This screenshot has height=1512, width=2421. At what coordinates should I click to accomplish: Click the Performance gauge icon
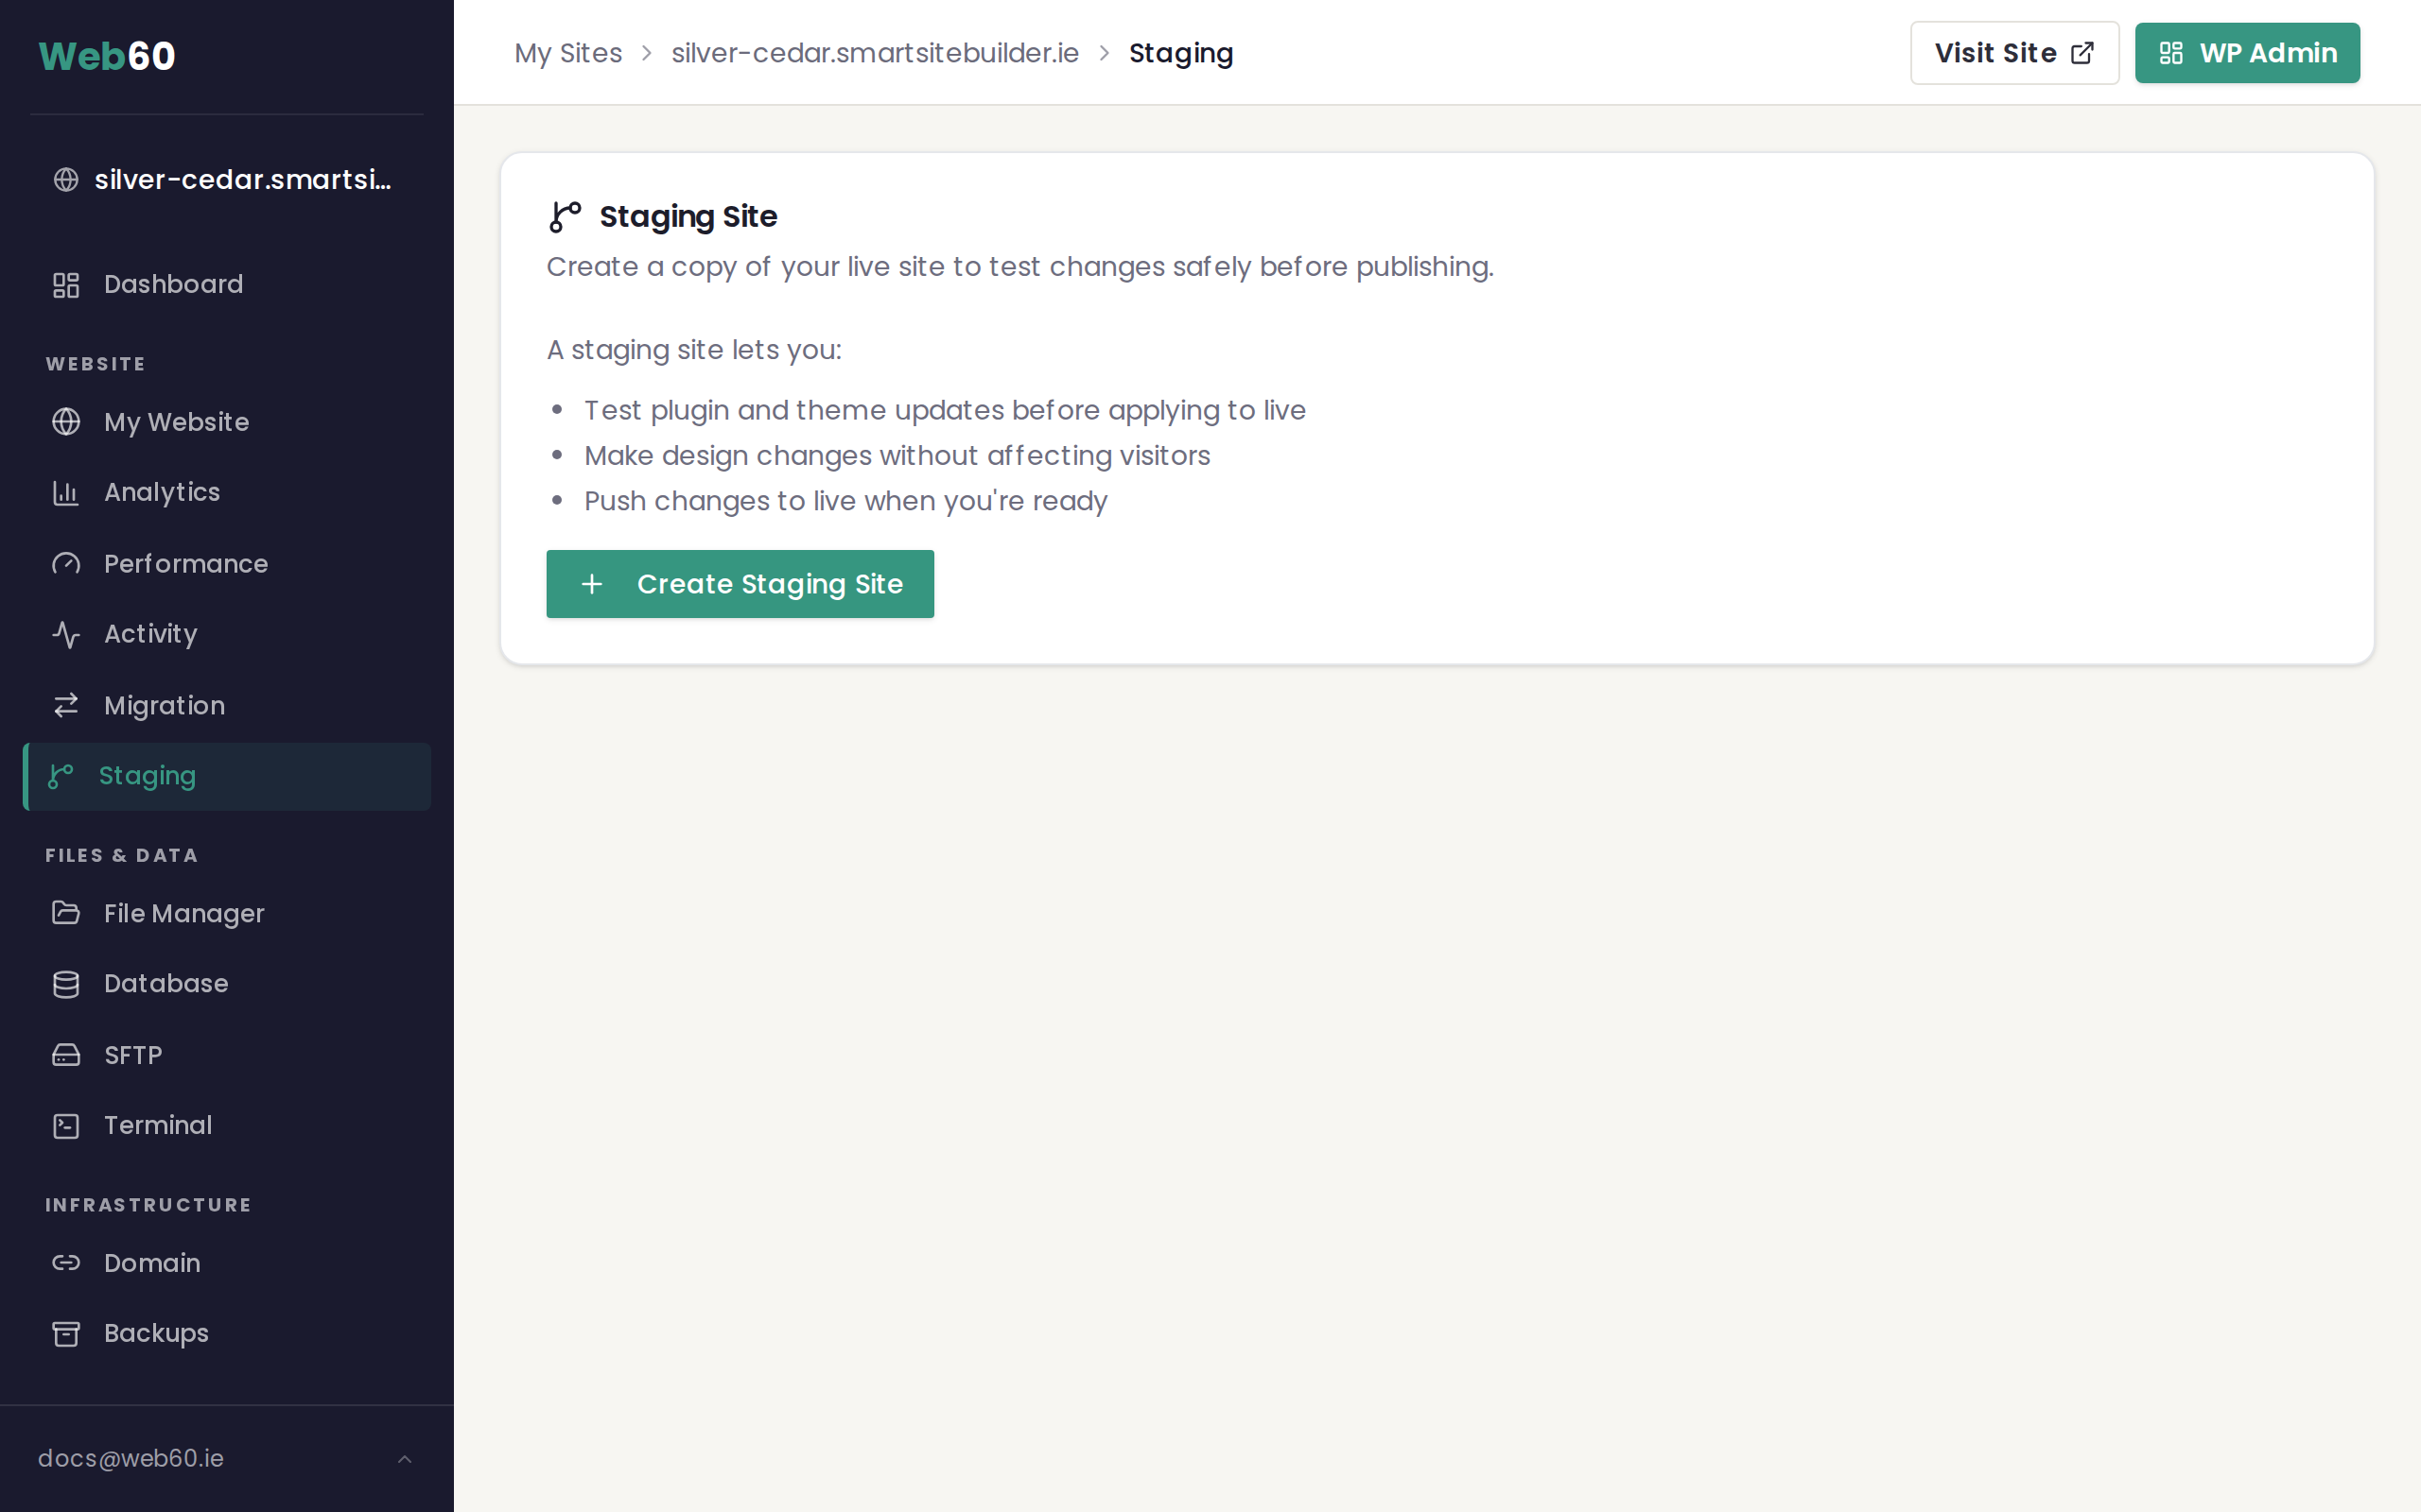pos(66,564)
